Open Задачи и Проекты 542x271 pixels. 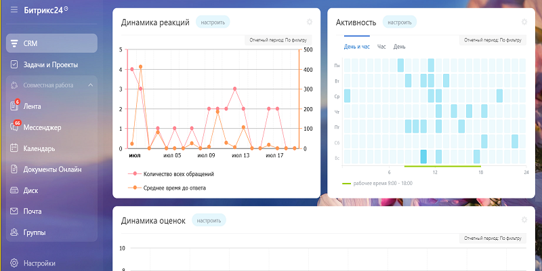click(51, 64)
